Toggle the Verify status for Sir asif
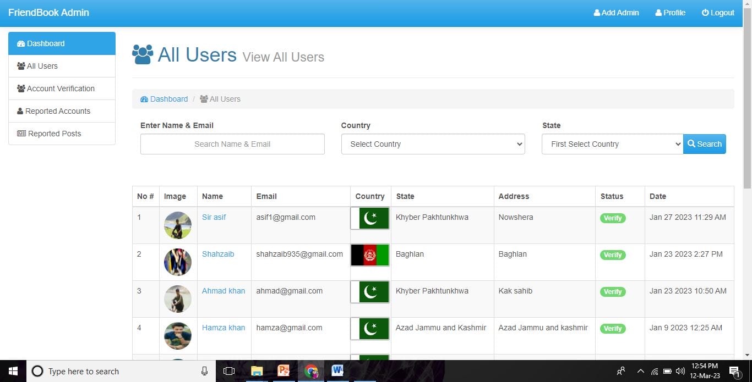The height and width of the screenshot is (382, 752). [612, 218]
